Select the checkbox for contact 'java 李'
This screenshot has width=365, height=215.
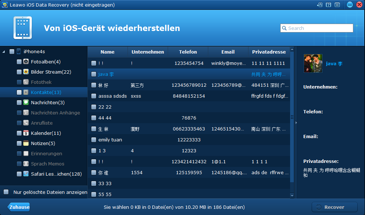tap(94, 74)
